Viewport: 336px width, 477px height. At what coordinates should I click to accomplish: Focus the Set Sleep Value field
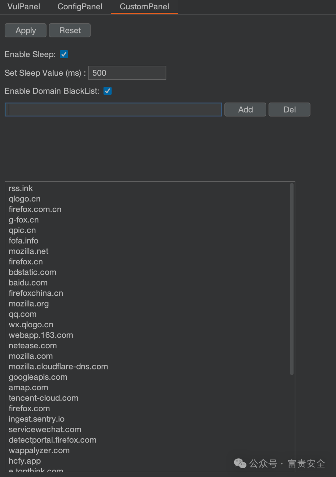point(127,73)
